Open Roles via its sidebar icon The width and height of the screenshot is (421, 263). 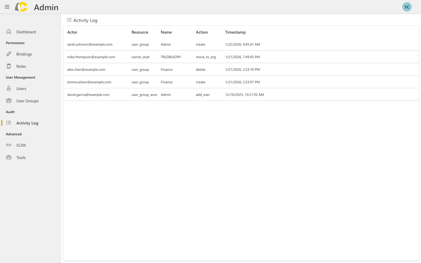click(x=9, y=66)
